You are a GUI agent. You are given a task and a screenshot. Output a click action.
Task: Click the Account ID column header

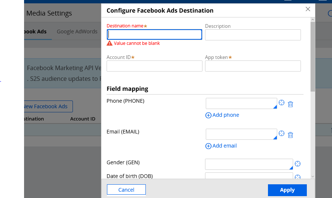(83, 119)
